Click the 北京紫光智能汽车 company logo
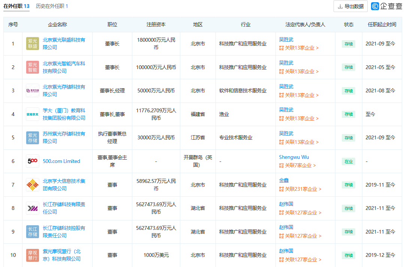The width and height of the screenshot is (404, 267). (x=33, y=67)
